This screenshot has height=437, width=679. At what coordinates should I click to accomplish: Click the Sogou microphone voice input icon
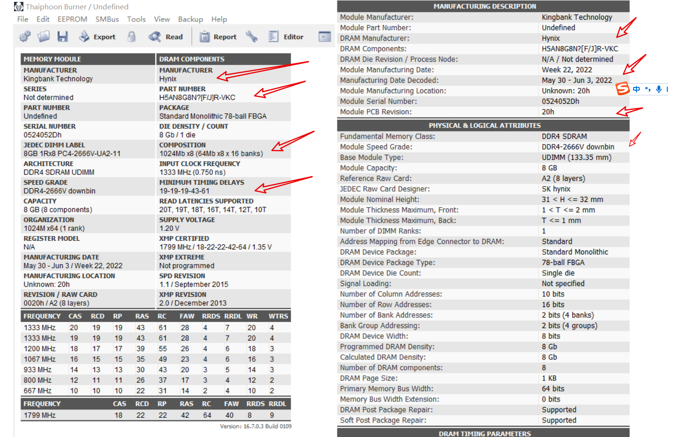click(659, 89)
